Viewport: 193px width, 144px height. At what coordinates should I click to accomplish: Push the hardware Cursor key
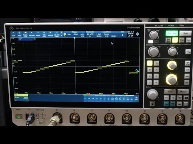coord(170,92)
